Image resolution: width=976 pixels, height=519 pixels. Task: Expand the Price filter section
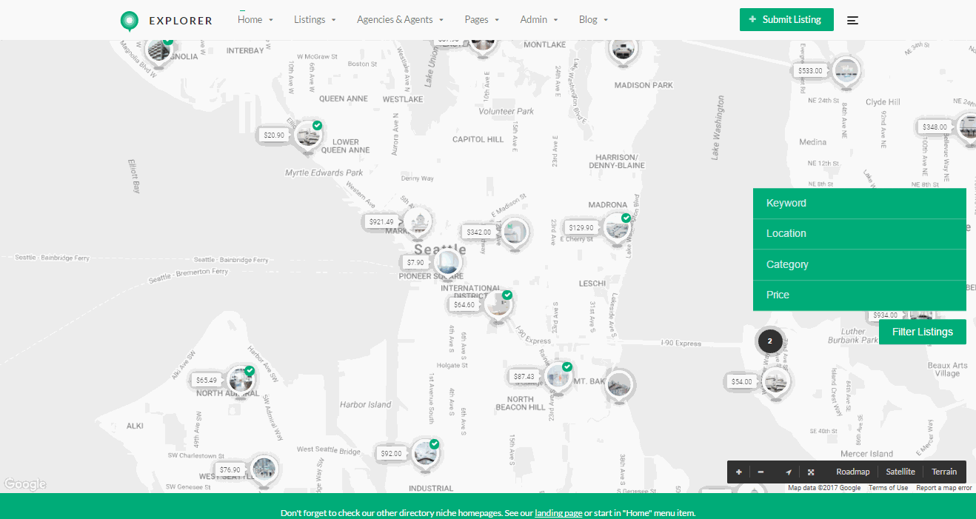coord(860,295)
